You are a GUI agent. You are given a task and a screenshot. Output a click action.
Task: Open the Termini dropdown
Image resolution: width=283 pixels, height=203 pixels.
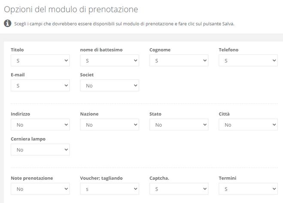coord(248,189)
